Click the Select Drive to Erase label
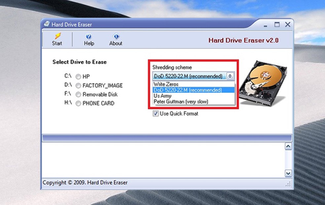 tap(80, 62)
